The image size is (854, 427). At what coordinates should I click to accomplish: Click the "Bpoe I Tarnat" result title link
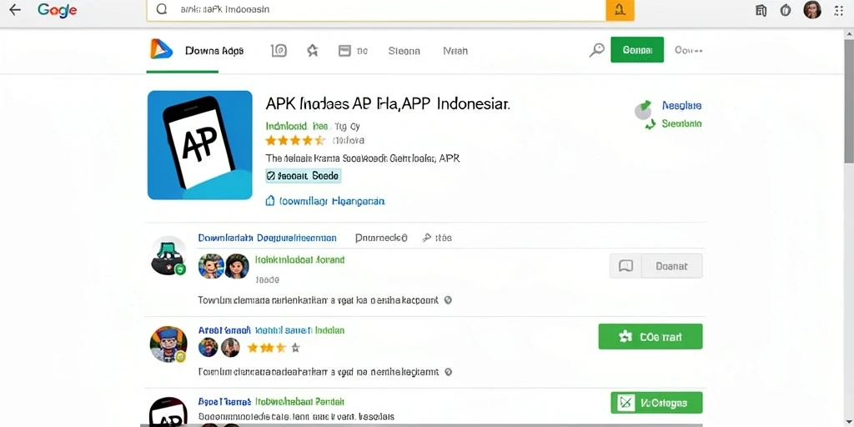coord(224,402)
